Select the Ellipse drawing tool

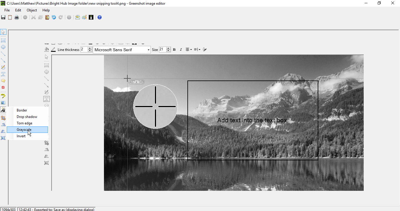(3, 47)
